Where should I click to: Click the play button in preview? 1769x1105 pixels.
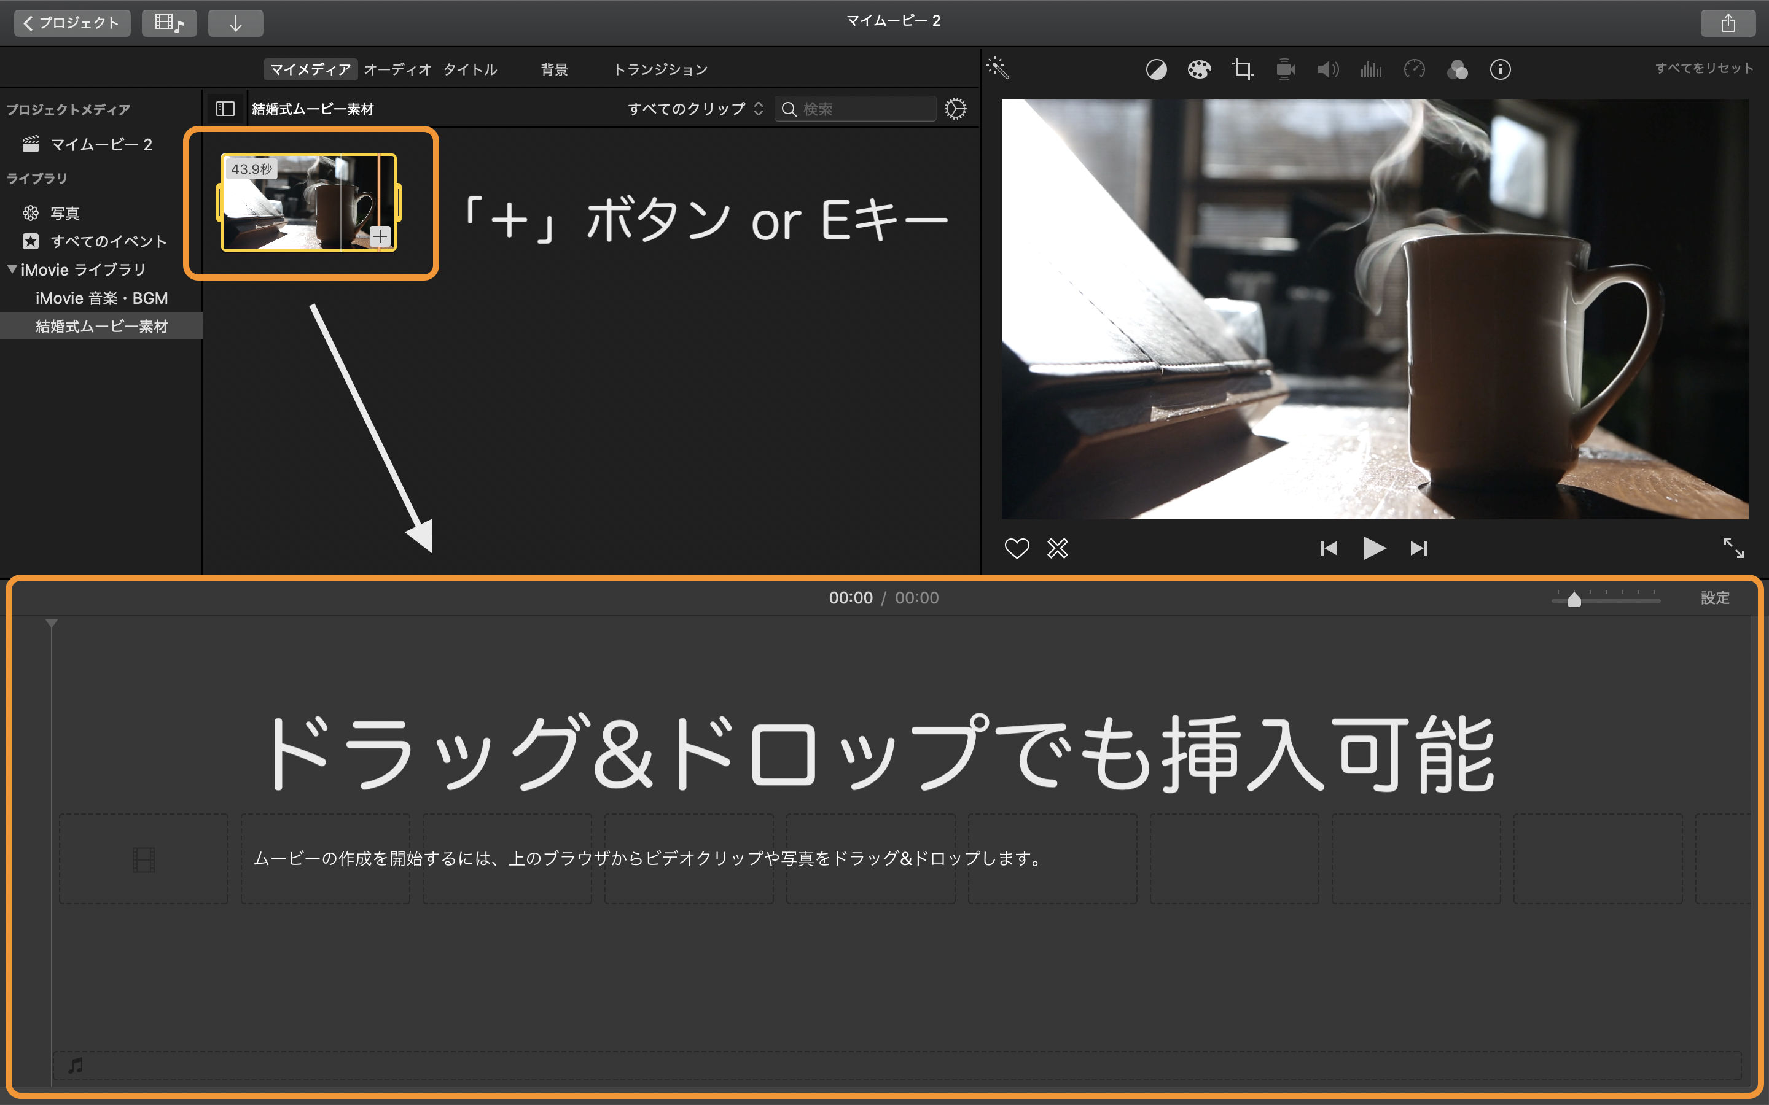coord(1373,550)
